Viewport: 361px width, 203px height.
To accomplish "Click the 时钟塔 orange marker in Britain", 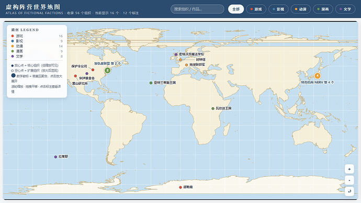I will click(180, 60).
